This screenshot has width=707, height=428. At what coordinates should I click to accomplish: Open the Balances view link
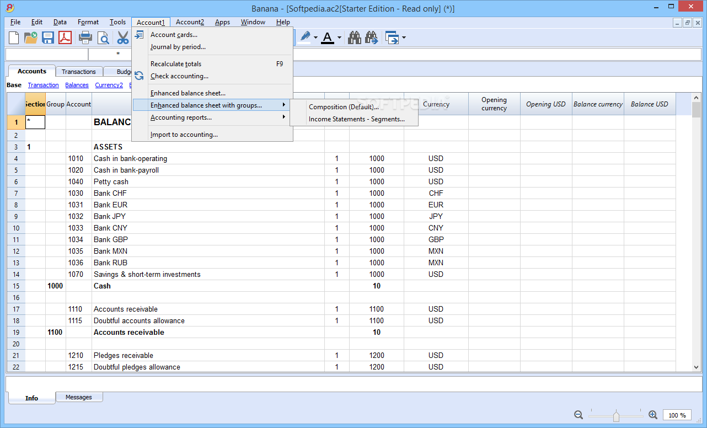point(77,85)
